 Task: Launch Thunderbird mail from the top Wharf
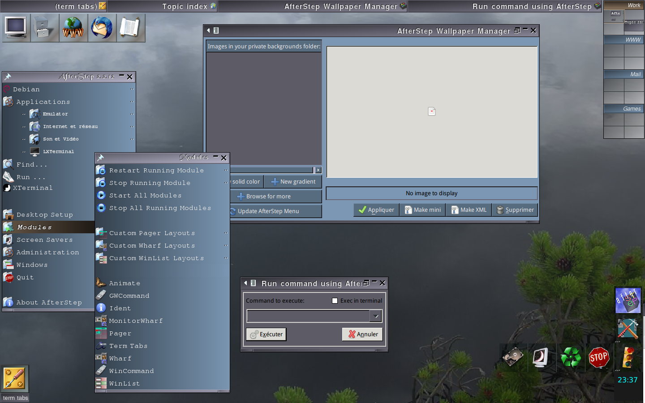pos(102,28)
